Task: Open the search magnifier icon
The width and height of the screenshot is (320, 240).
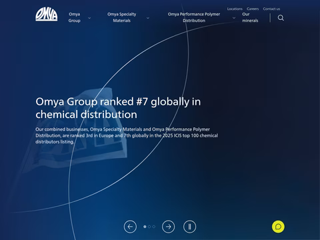Action: click(x=281, y=18)
